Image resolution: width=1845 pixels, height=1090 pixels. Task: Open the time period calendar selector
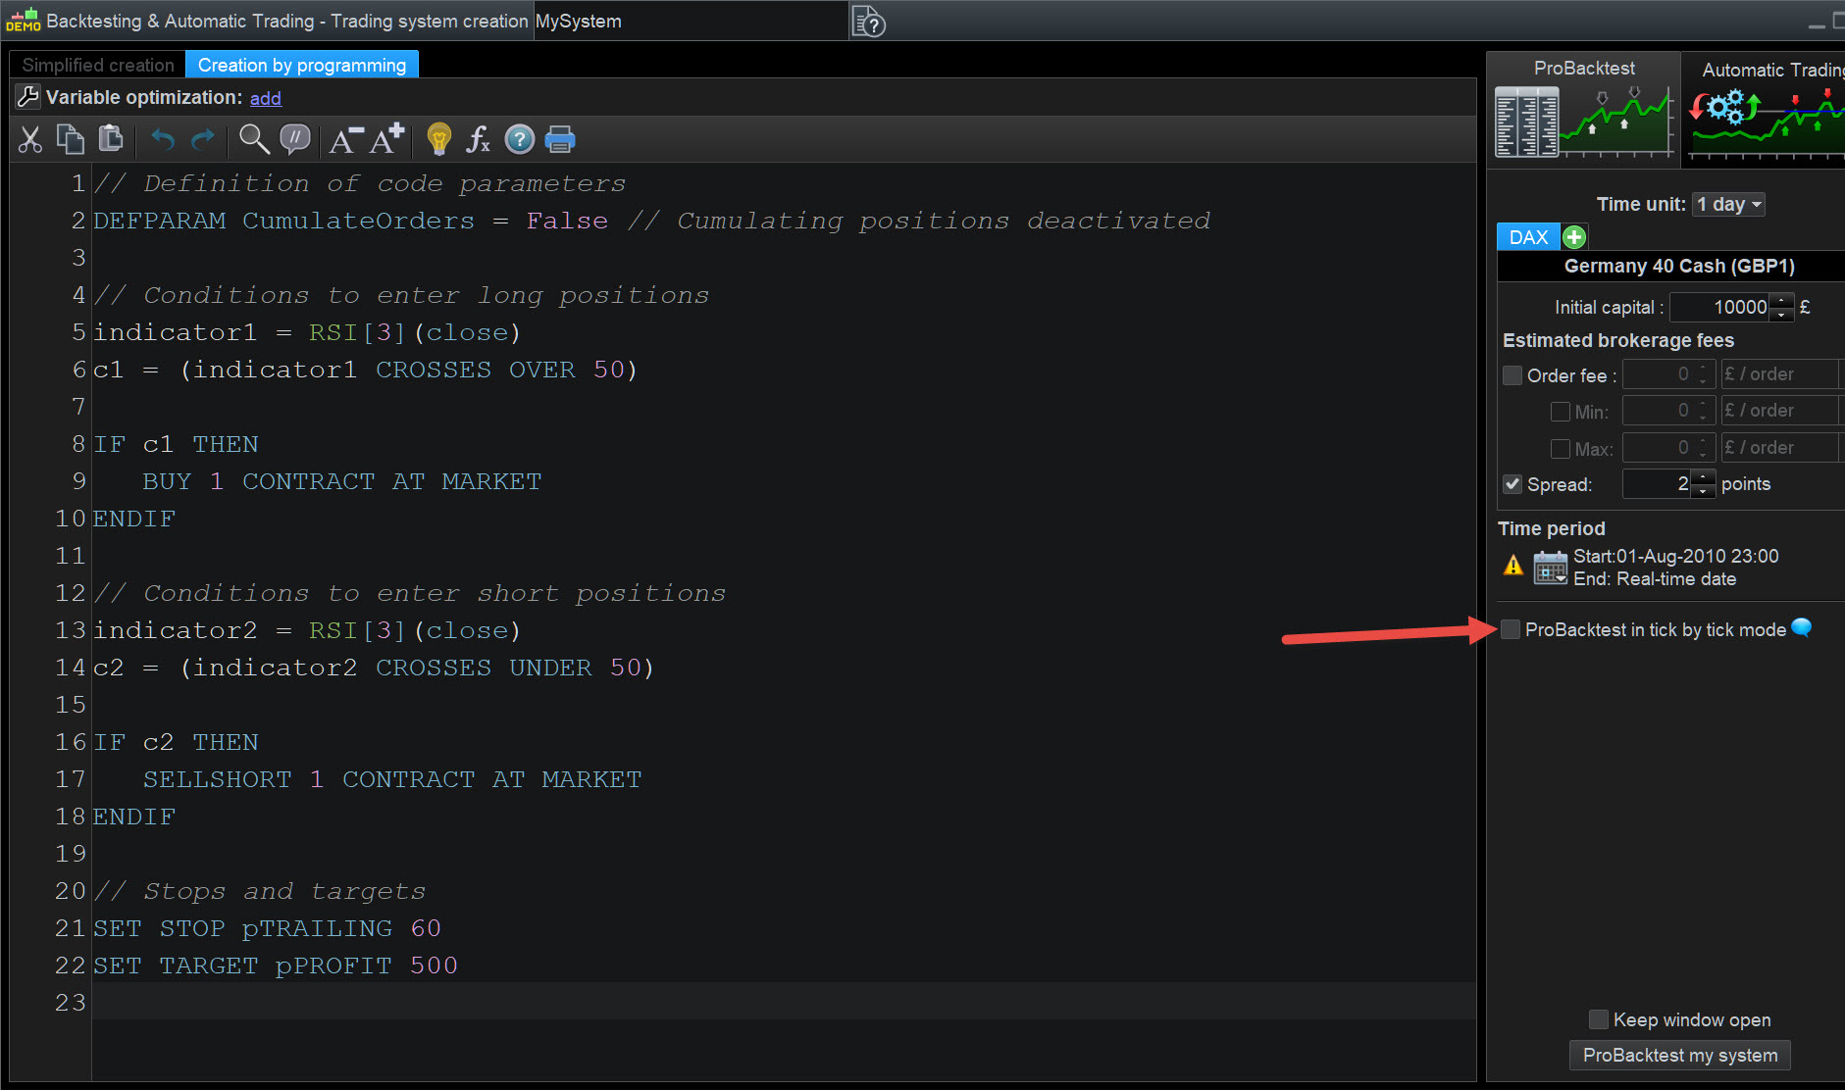pos(1550,568)
